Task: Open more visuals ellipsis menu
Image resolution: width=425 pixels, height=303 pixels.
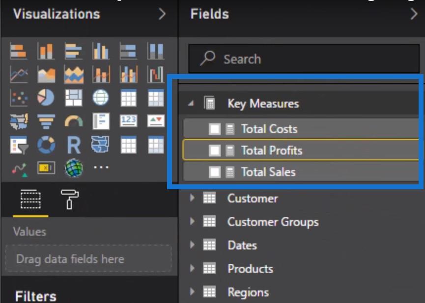Action: click(x=101, y=168)
